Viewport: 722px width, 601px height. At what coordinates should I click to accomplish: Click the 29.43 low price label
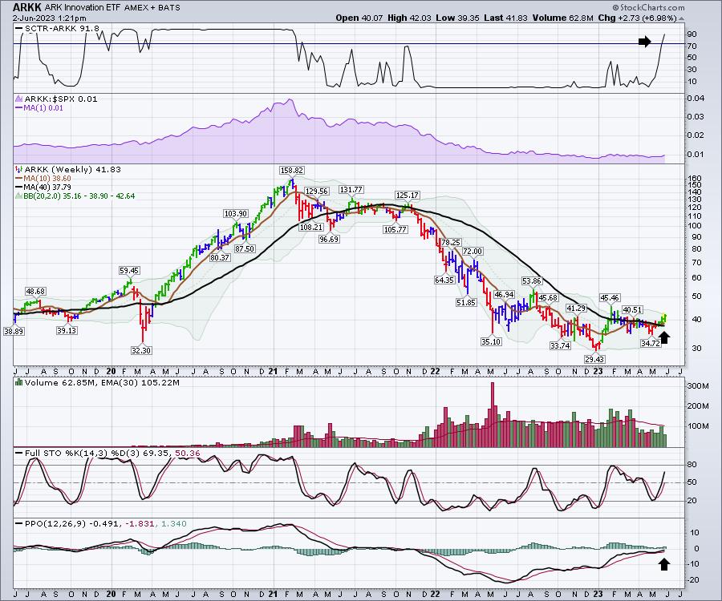coord(594,361)
